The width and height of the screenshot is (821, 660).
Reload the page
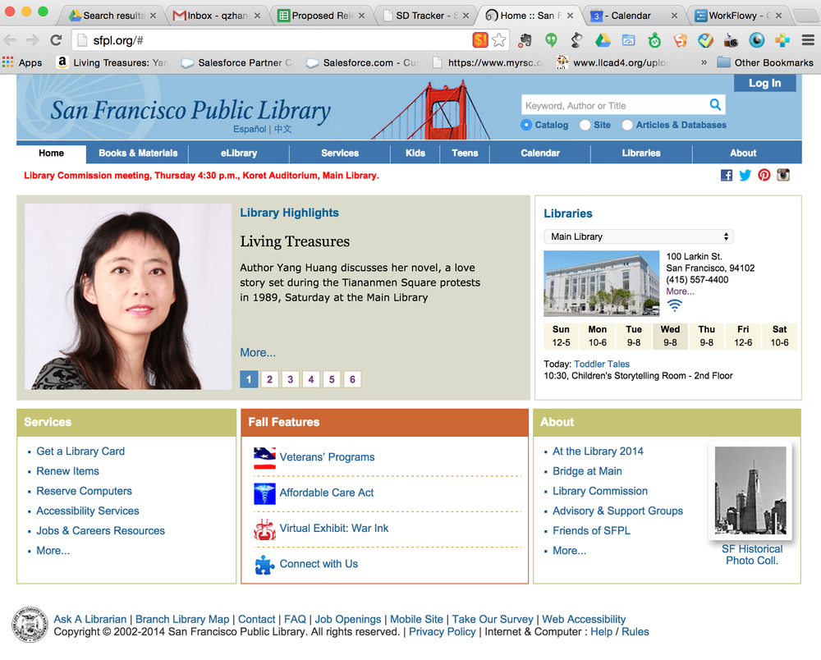[x=56, y=39]
